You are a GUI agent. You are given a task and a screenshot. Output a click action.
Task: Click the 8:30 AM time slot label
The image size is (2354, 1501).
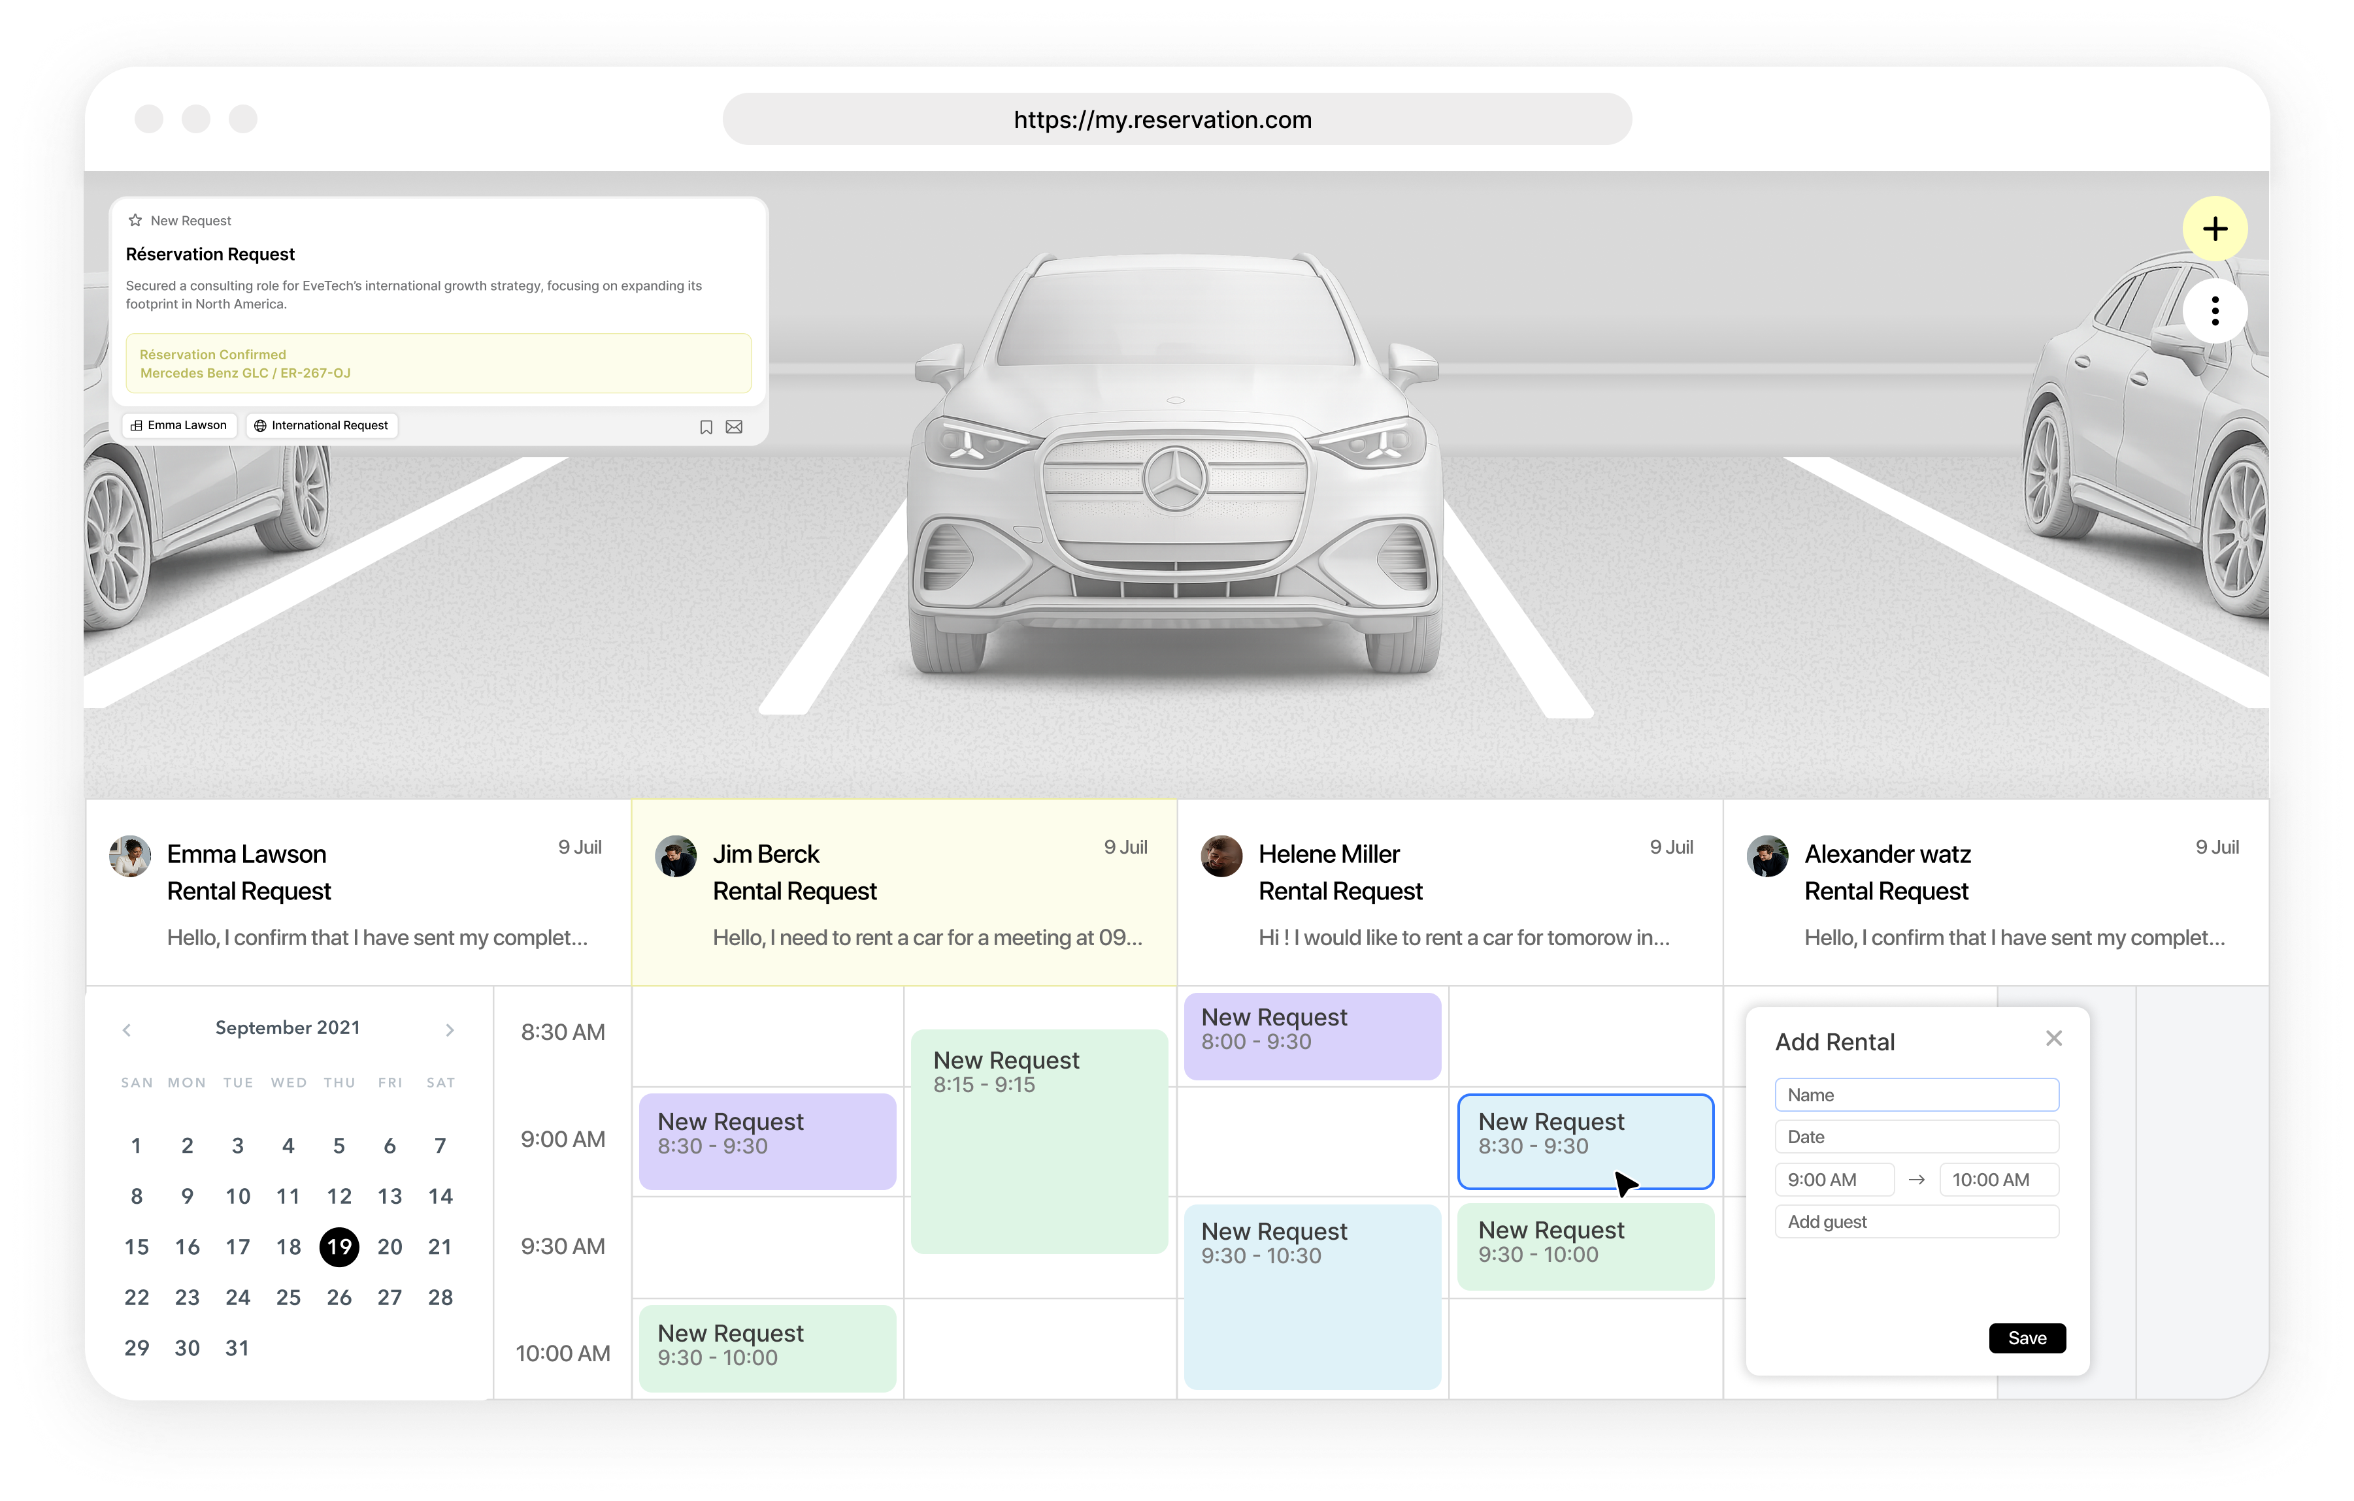coord(563,1032)
